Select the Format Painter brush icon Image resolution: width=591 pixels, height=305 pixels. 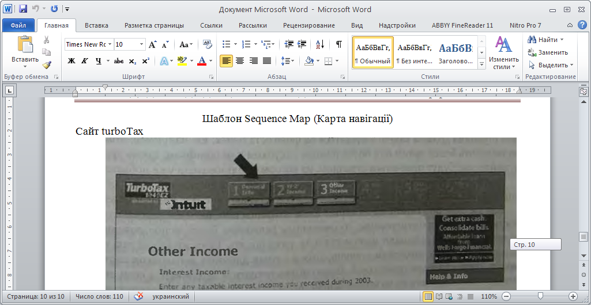pos(47,65)
